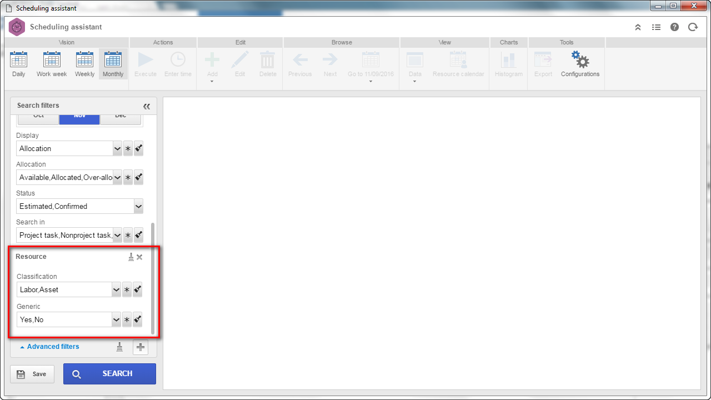Open the Display dropdown showing Allocation
This screenshot has width=711, height=400.
(x=69, y=148)
